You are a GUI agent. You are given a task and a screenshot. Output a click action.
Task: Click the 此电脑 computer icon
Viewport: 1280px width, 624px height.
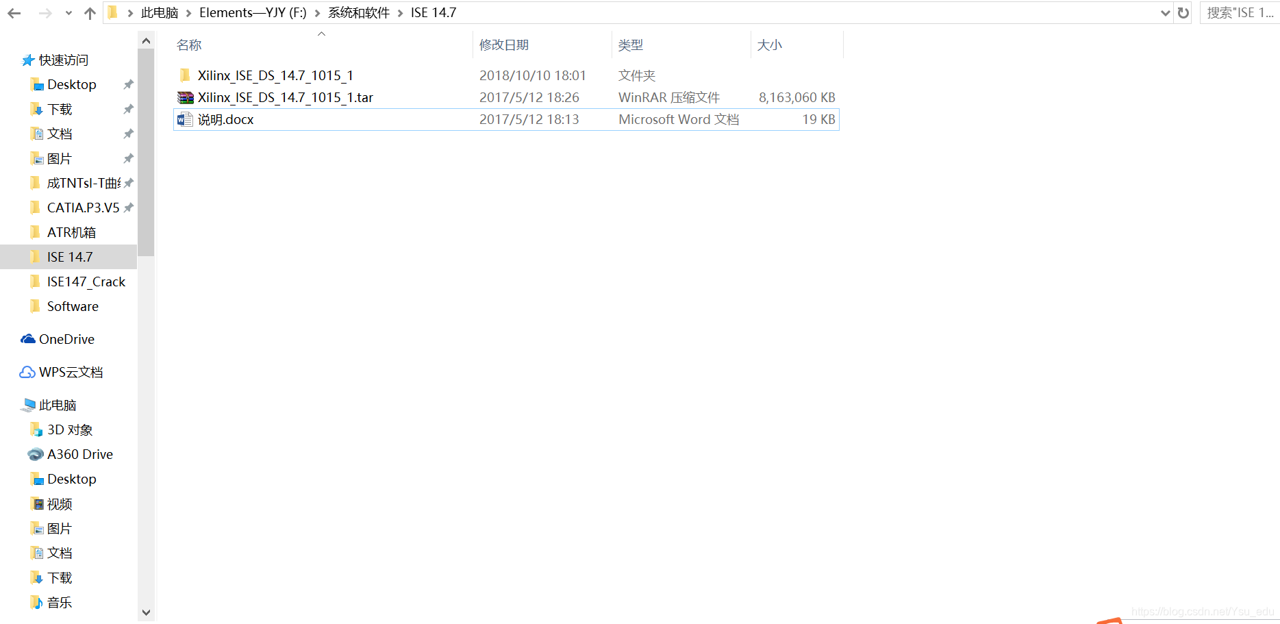click(x=28, y=405)
